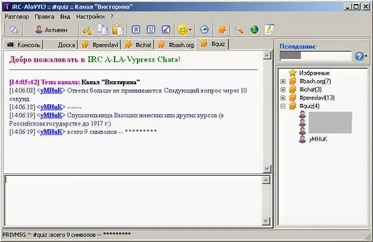The image size is (373, 242).
Task: Expand the #bash.org(7) channel node
Action: pos(283,81)
